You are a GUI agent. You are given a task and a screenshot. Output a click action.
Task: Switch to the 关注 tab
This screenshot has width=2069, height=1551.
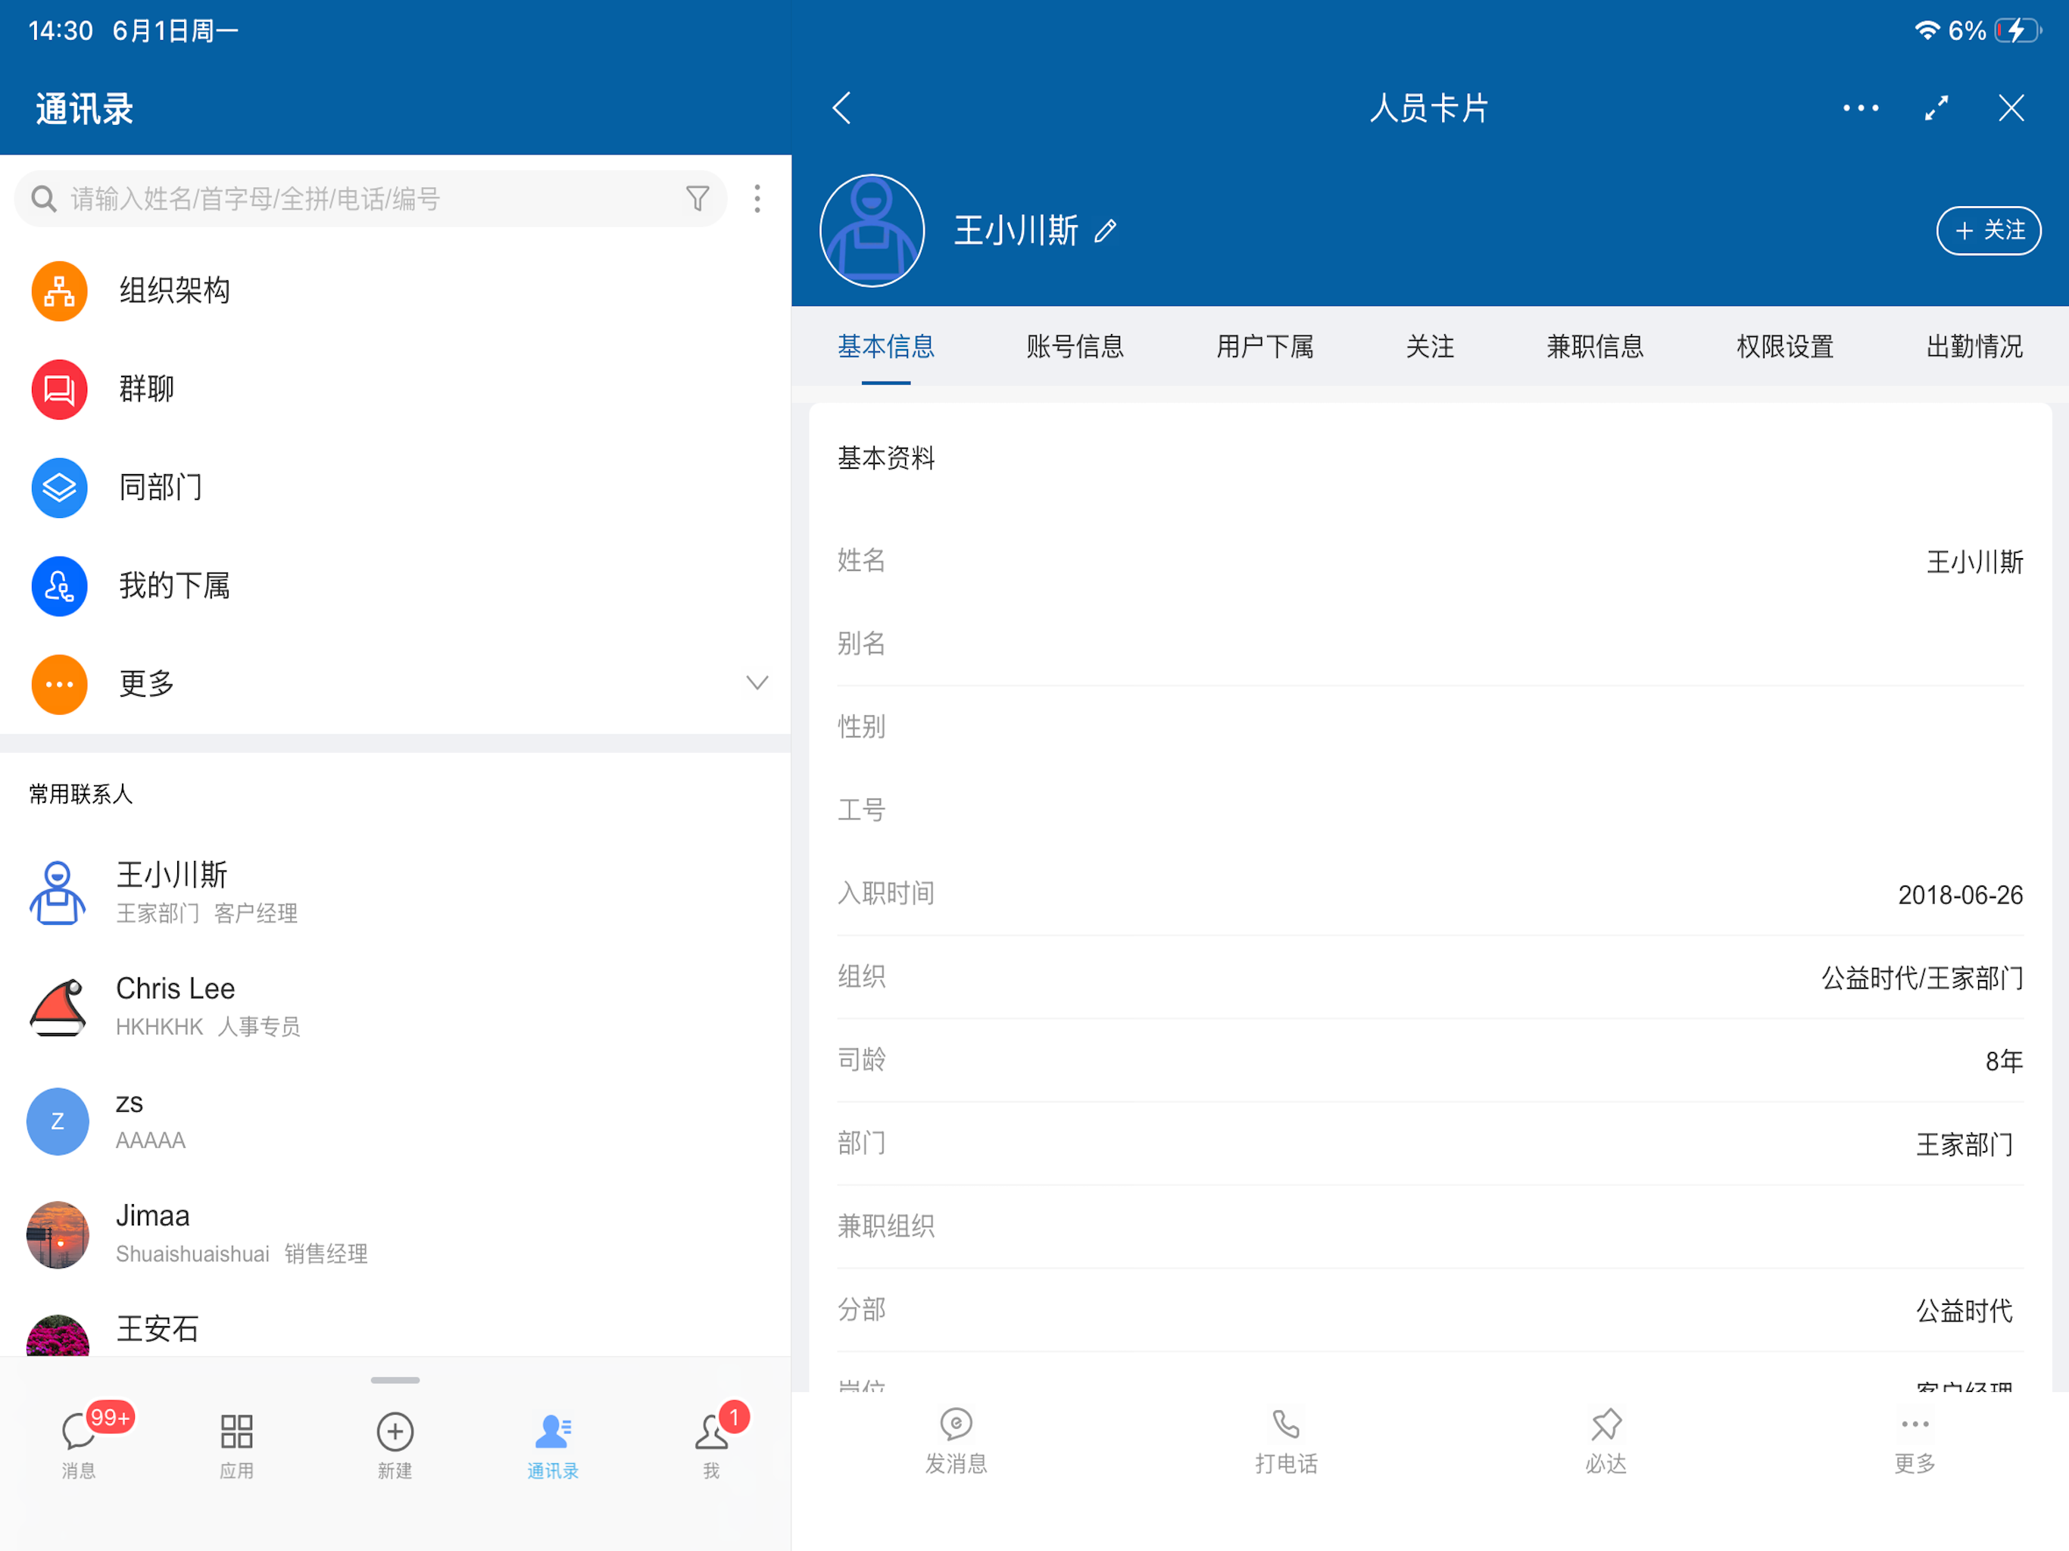(1429, 346)
